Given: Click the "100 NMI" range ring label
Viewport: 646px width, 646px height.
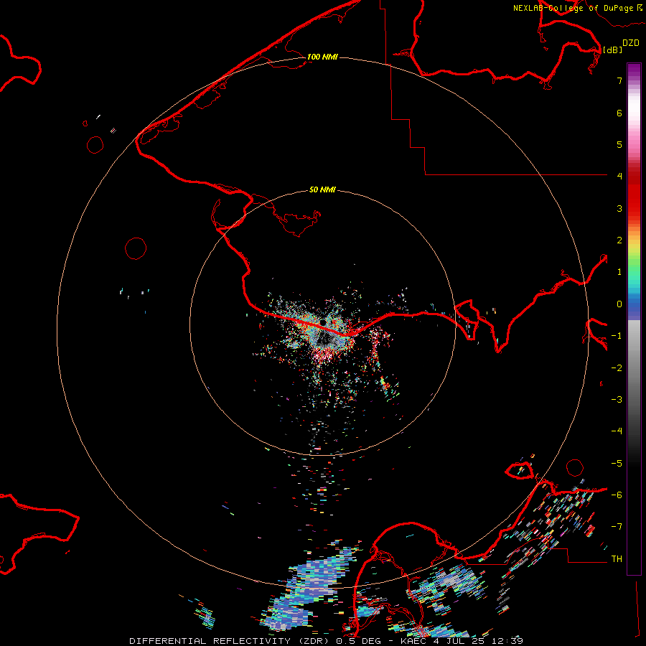Looking at the screenshot, I should 322,57.
